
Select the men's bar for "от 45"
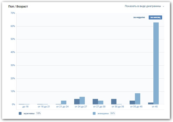[151, 103]
